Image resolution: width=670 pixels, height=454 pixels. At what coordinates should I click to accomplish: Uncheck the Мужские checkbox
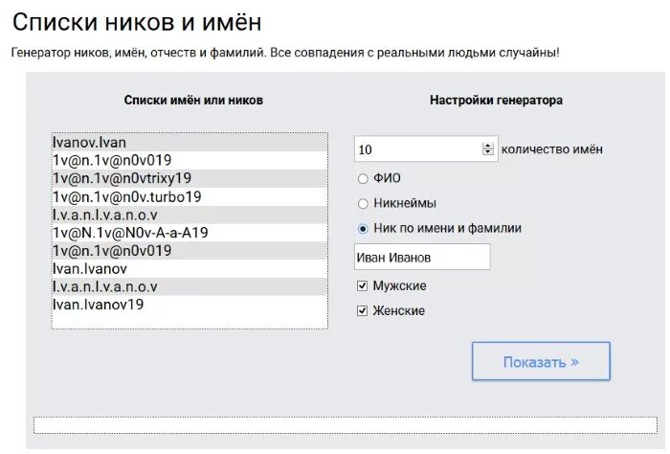click(x=363, y=285)
